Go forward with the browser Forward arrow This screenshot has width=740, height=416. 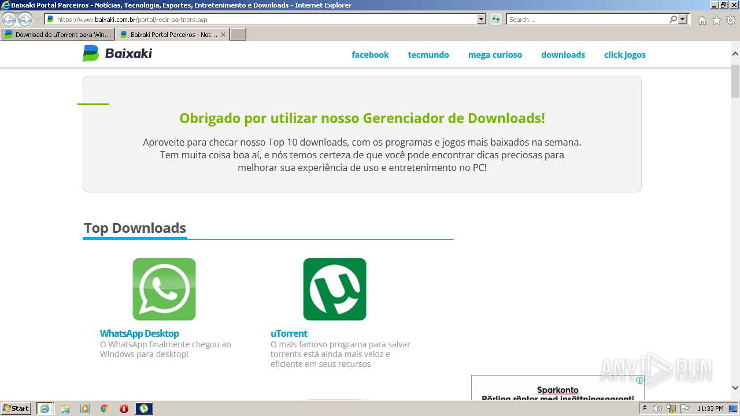[x=25, y=19]
